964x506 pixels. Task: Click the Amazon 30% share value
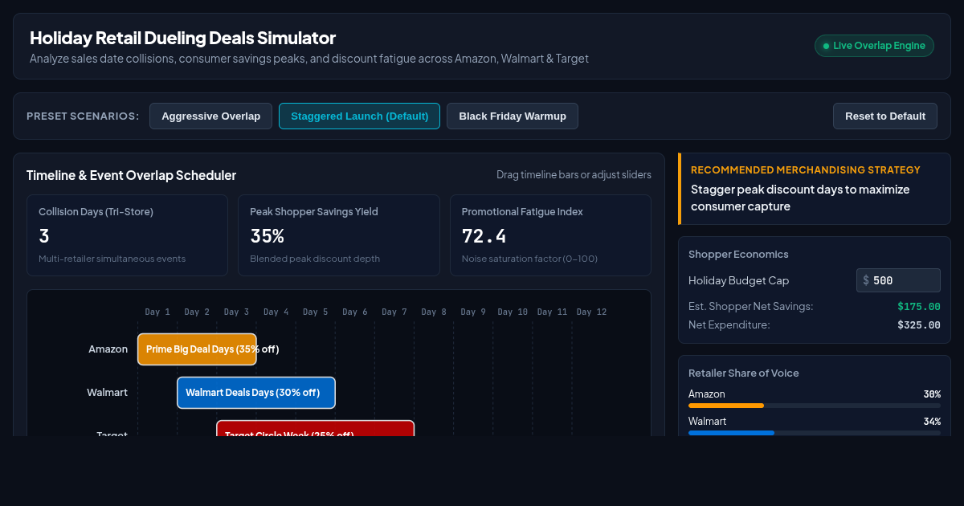(x=932, y=394)
